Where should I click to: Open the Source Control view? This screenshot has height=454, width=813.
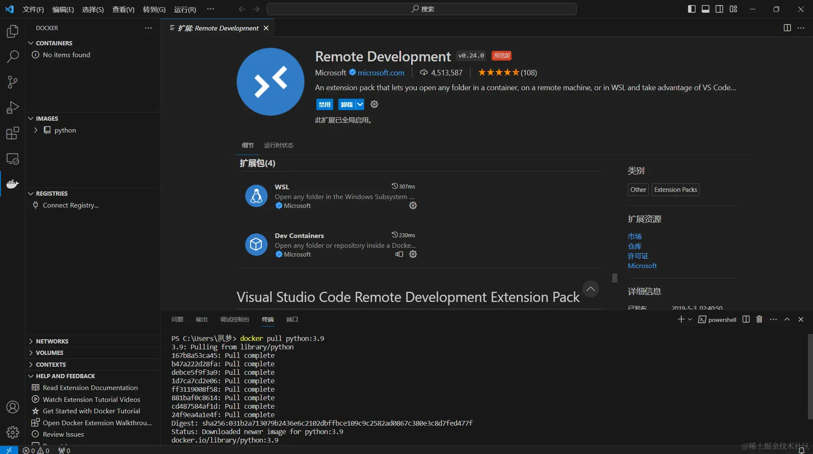click(x=13, y=82)
